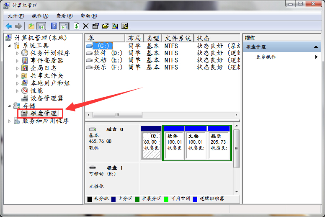The width and height of the screenshot is (325, 217).
Task: Click the blue help question mark icon
Action: click(54, 26)
